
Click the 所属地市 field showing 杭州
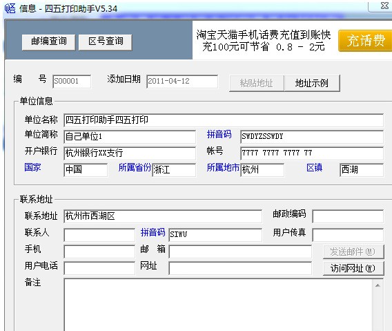coord(262,170)
